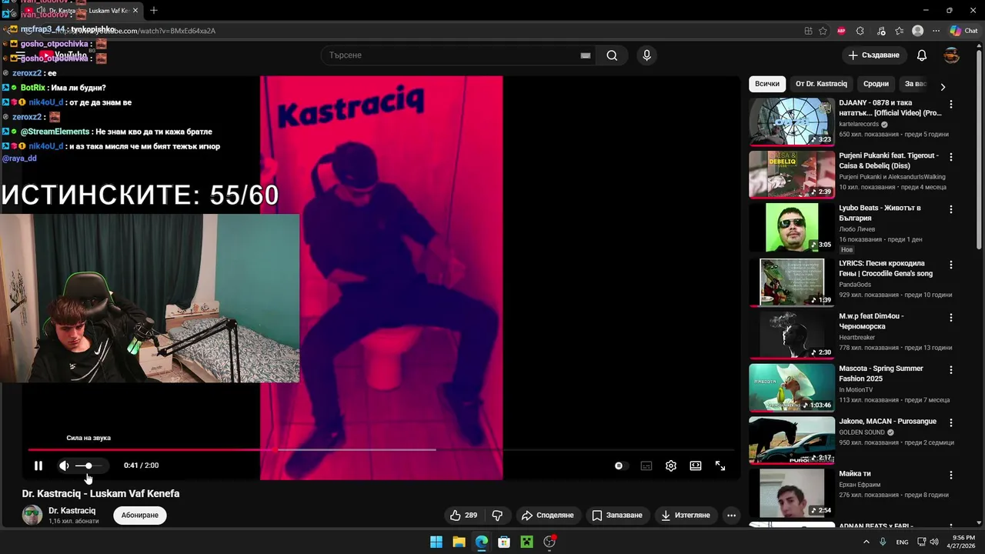Open Microsoft Store from the taskbar
Screen dimensions: 985x554
pyautogui.click(x=504, y=542)
